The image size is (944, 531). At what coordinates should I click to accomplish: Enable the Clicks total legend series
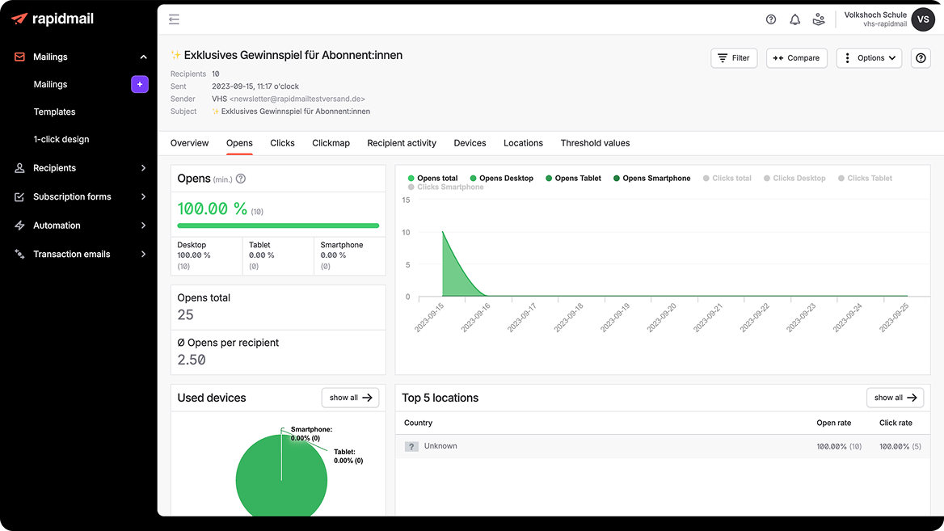click(x=727, y=178)
